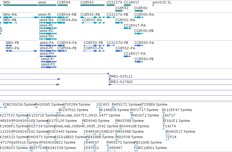Select the CG18417-RA transcript label
232x152 pixels.
coord(135,25)
